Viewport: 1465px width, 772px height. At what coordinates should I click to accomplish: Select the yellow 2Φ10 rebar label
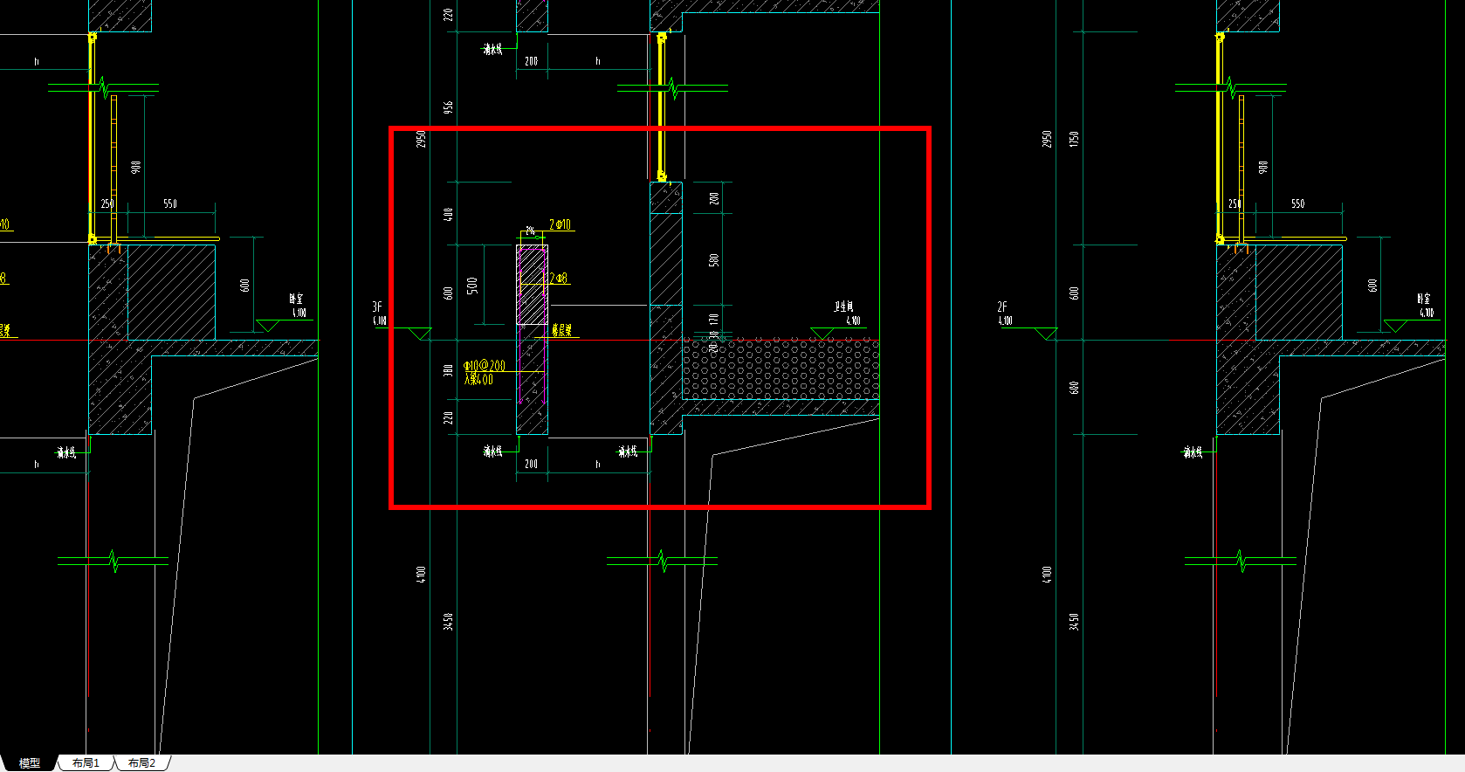(x=561, y=225)
